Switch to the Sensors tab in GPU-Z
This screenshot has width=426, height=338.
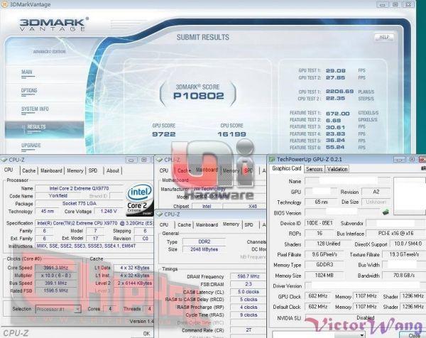[x=314, y=169]
